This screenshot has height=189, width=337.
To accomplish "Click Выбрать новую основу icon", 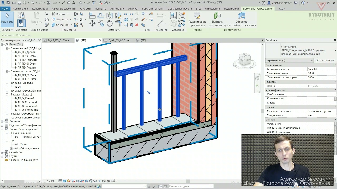I will click(217, 19).
